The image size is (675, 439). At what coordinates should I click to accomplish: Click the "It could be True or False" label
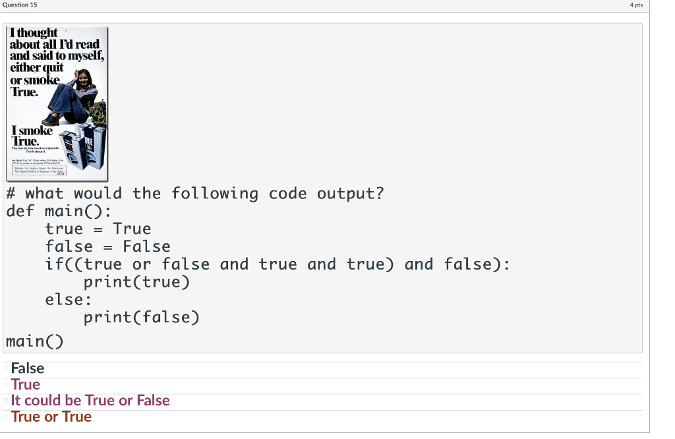coord(89,400)
